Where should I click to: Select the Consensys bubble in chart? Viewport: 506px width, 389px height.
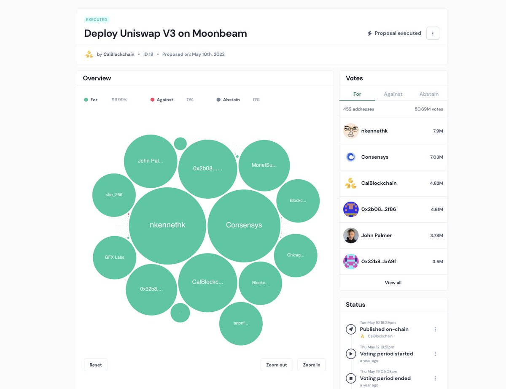[244, 226]
